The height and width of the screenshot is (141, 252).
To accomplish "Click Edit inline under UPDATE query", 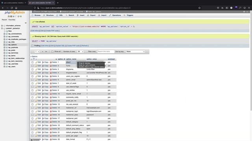I will [x=35, y=31].
